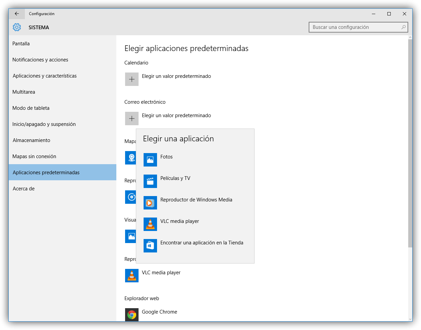Go to Almacenamiento settings

(31, 140)
